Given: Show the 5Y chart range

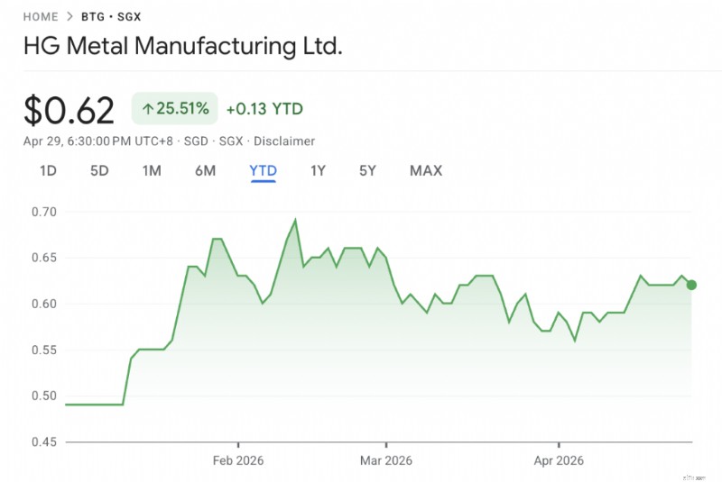Looking at the screenshot, I should point(367,171).
